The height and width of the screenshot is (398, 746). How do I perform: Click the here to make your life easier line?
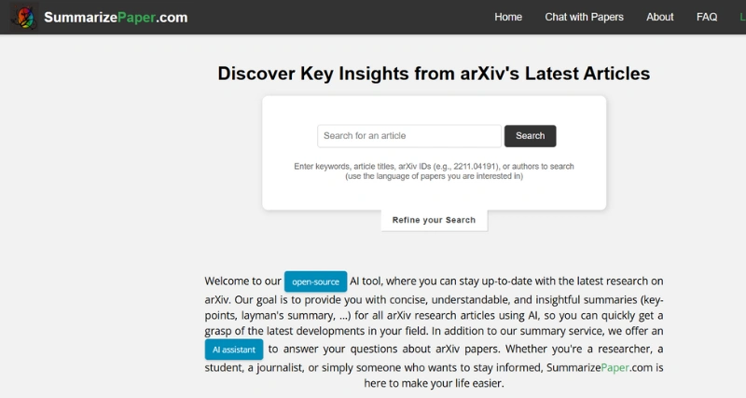(434, 383)
